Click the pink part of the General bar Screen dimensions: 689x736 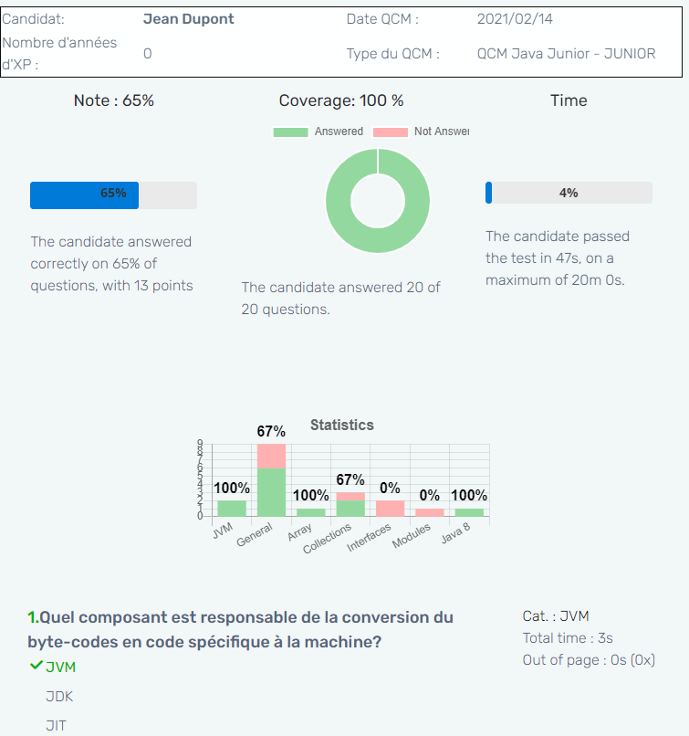(x=271, y=456)
